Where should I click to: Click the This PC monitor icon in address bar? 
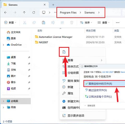(44, 12)
